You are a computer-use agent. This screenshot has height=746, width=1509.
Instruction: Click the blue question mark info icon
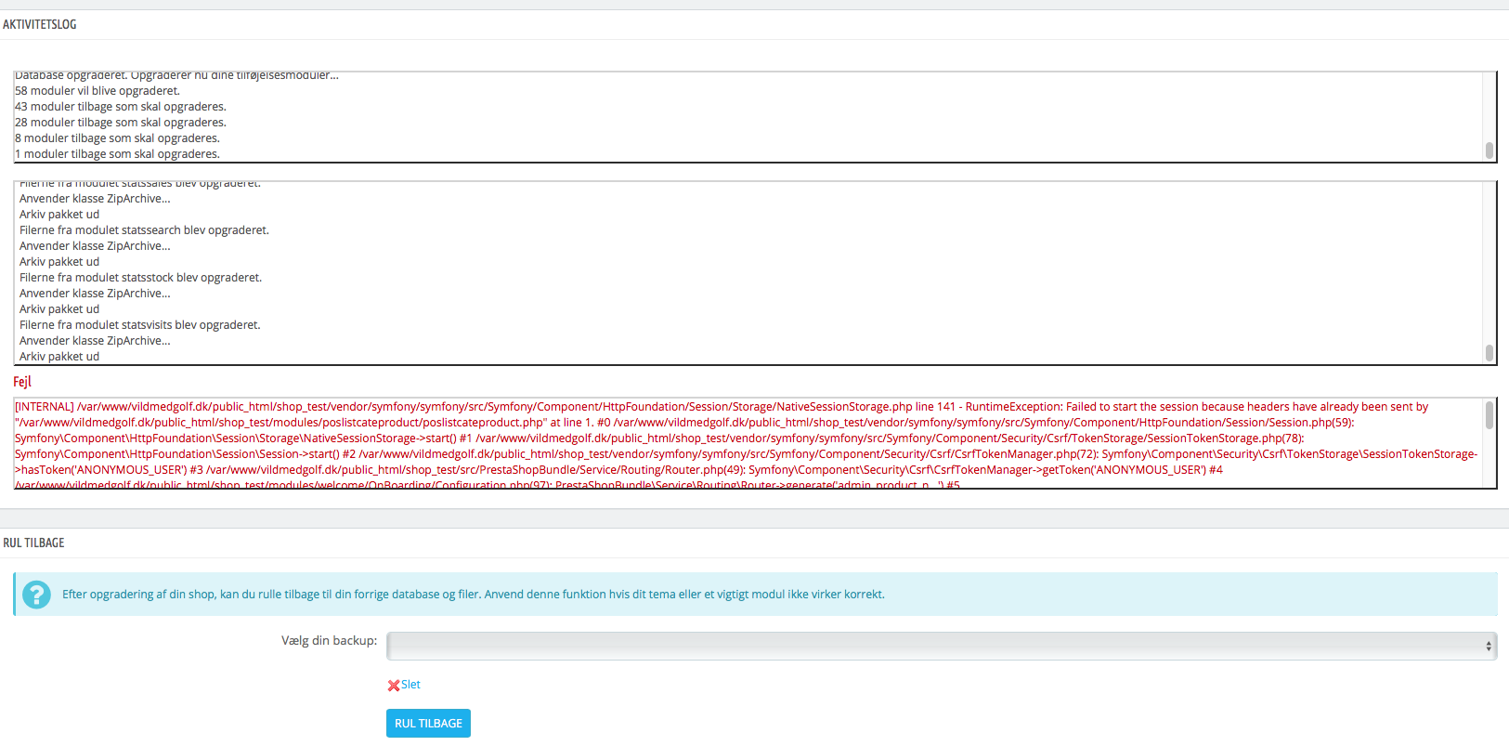[x=36, y=595]
